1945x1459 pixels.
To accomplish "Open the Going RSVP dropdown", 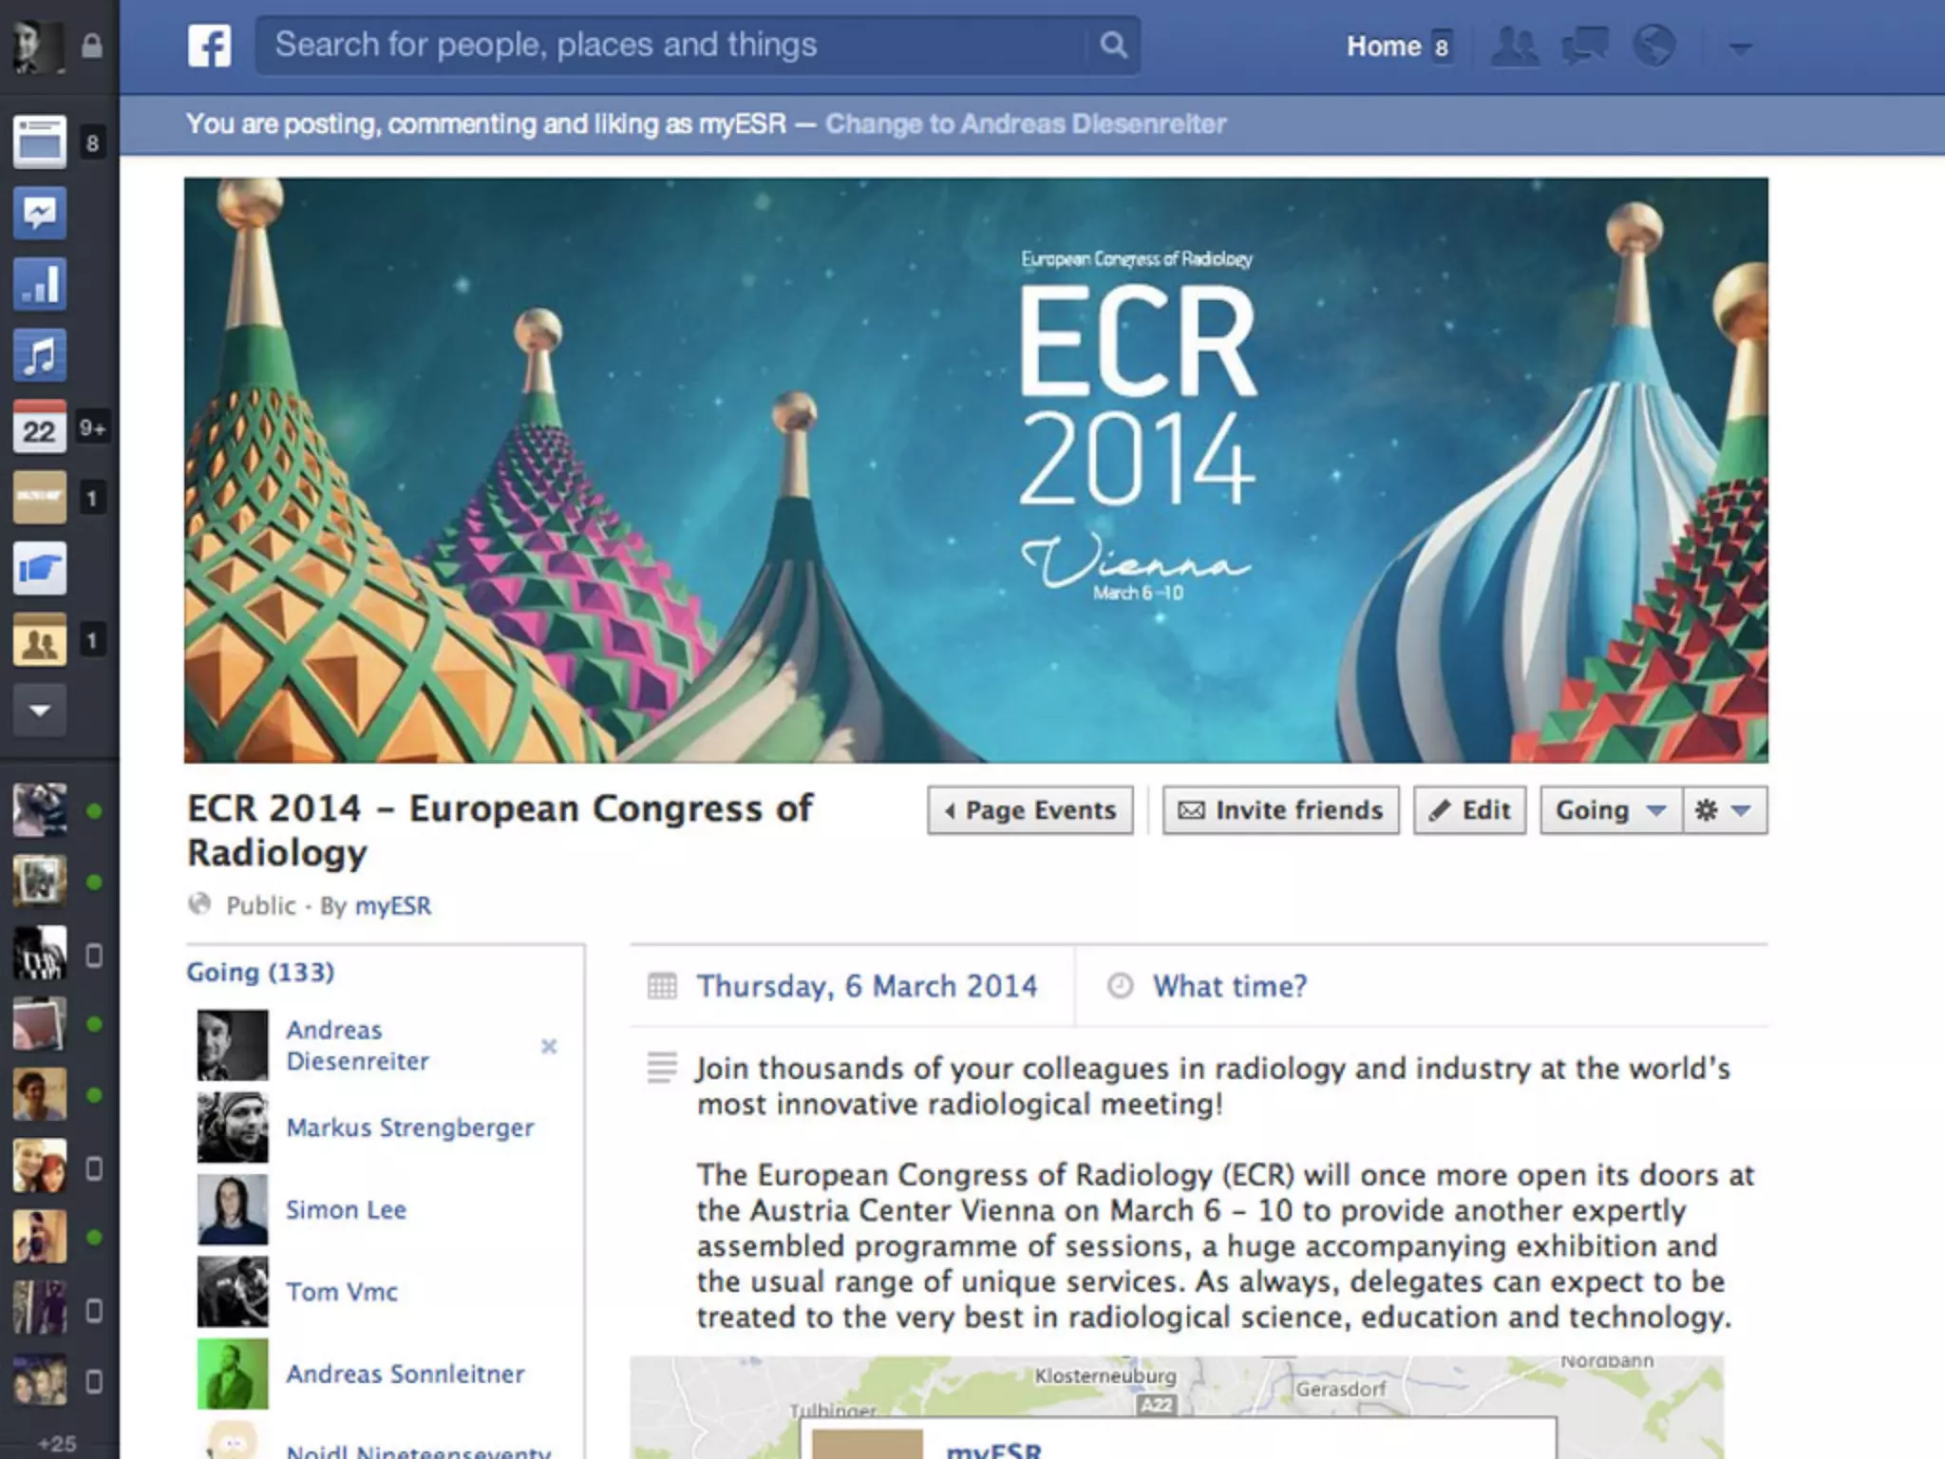I will click(1611, 810).
